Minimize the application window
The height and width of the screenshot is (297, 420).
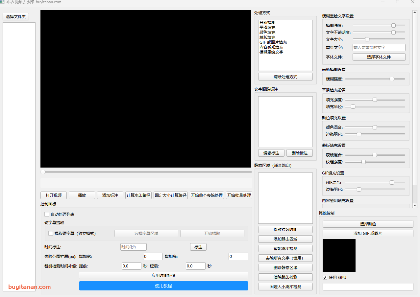383,2
